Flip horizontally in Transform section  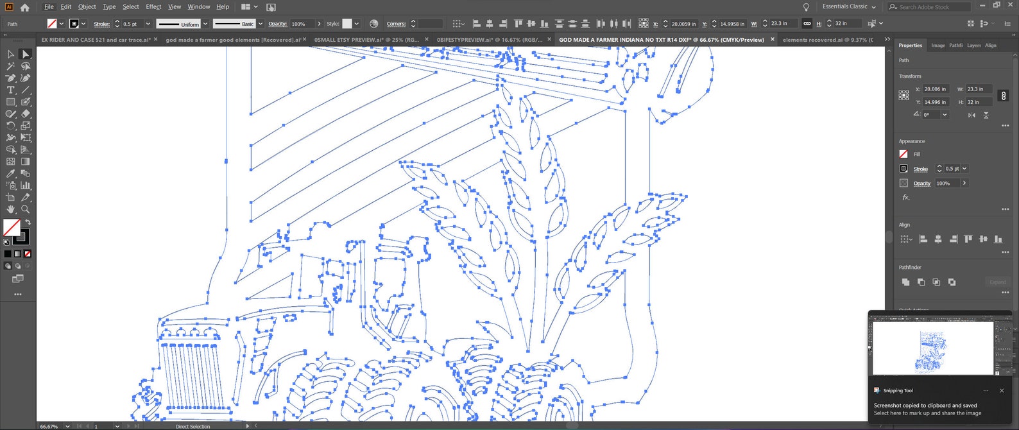click(972, 115)
